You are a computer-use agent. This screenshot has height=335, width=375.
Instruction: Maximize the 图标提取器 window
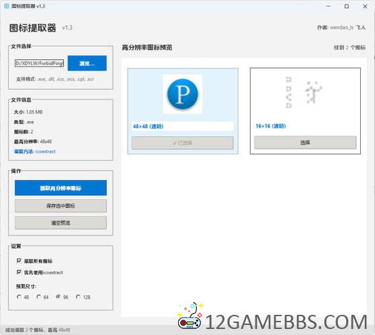(x=347, y=6)
